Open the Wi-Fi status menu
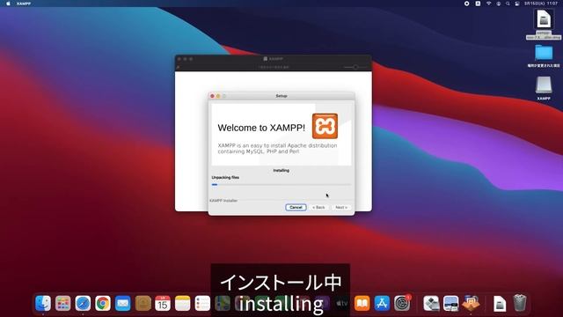This screenshot has height=317, width=563. [489, 4]
